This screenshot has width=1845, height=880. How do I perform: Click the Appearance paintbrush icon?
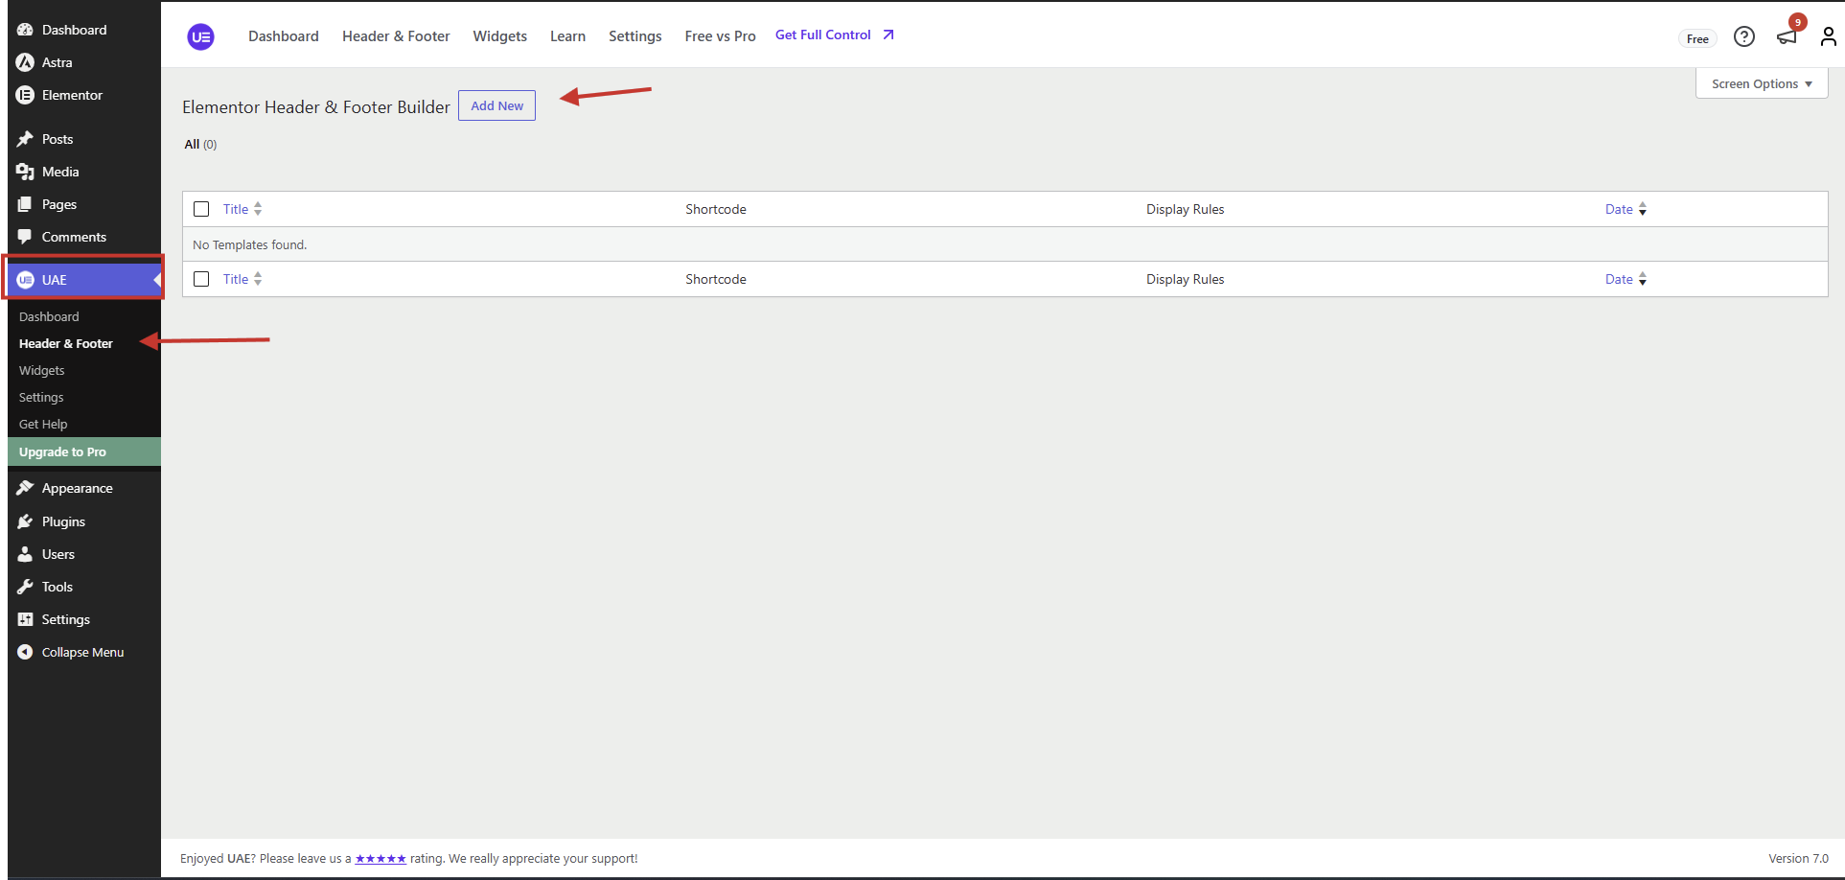(x=25, y=488)
